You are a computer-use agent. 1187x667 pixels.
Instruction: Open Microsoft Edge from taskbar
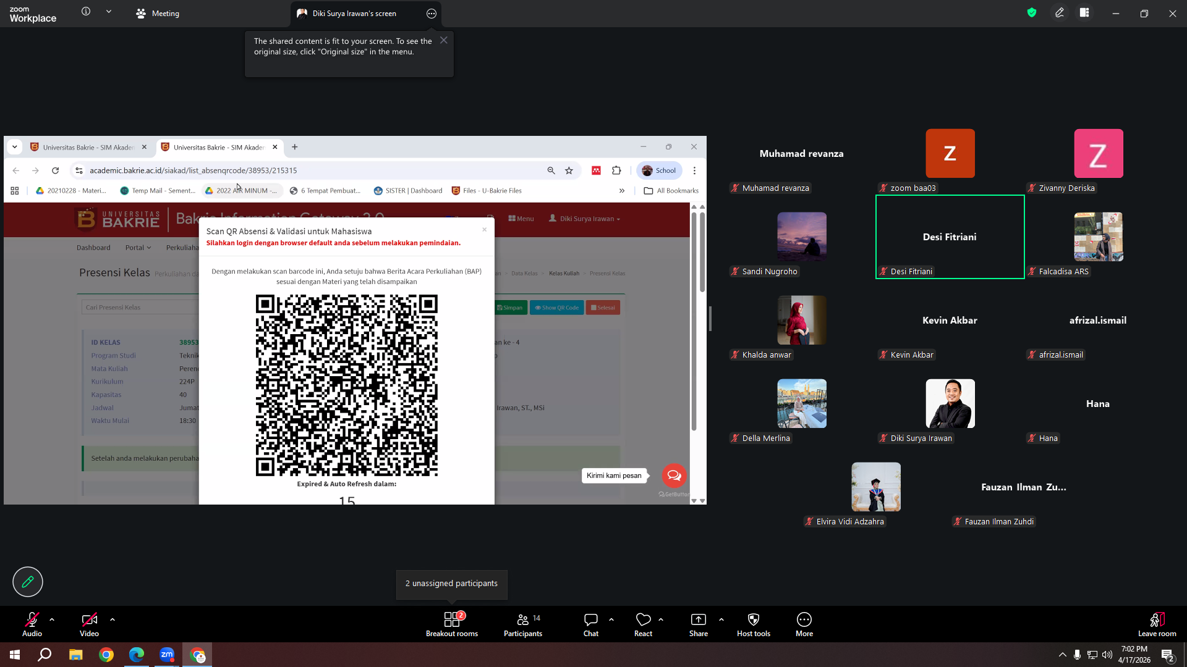coord(137,655)
